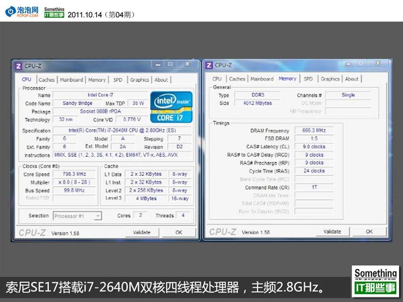Click the Bus Speed value 99.8 MHz

(74, 190)
